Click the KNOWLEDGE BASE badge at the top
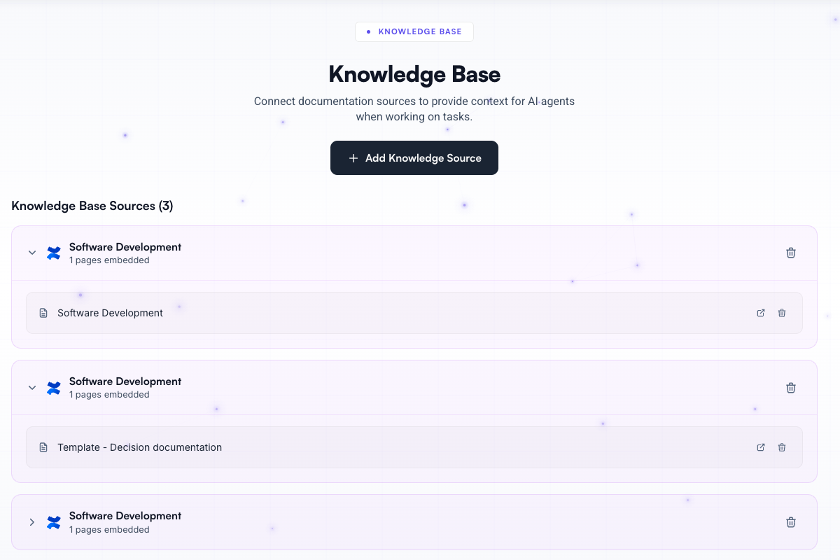 coord(414,31)
